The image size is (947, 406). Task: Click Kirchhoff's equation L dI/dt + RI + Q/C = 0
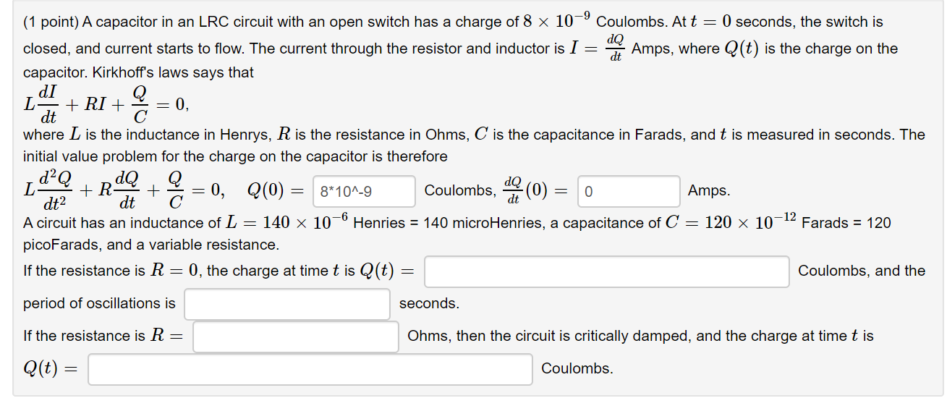107,105
